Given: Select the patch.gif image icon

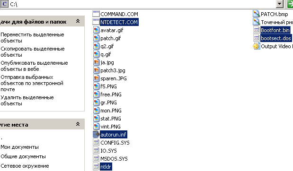Looking at the screenshot, I should click(96, 38).
